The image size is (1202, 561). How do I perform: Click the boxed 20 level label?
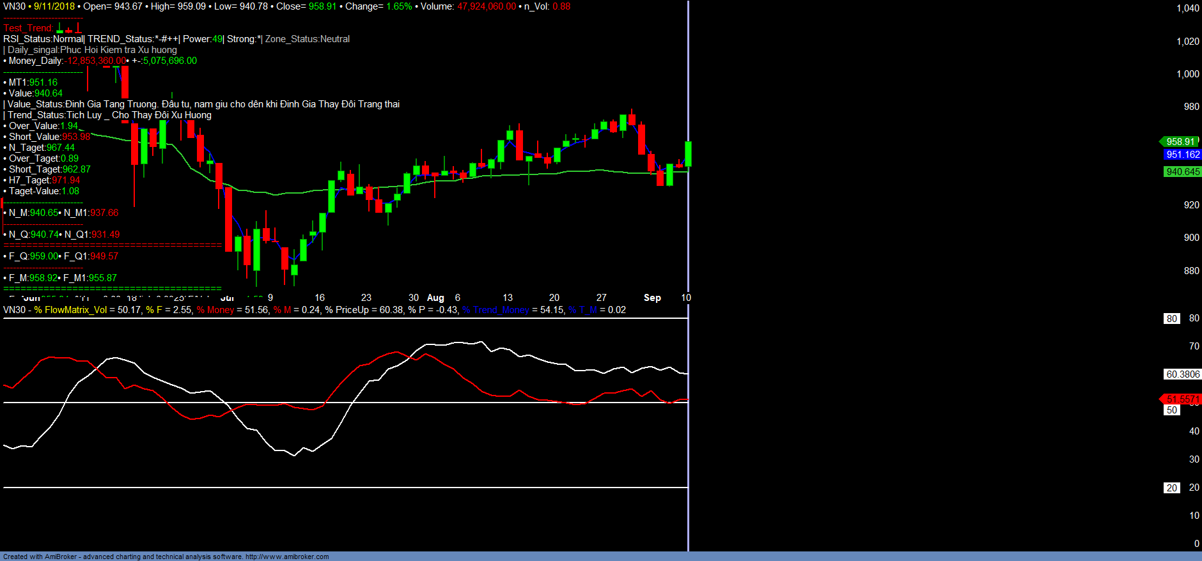1171,488
